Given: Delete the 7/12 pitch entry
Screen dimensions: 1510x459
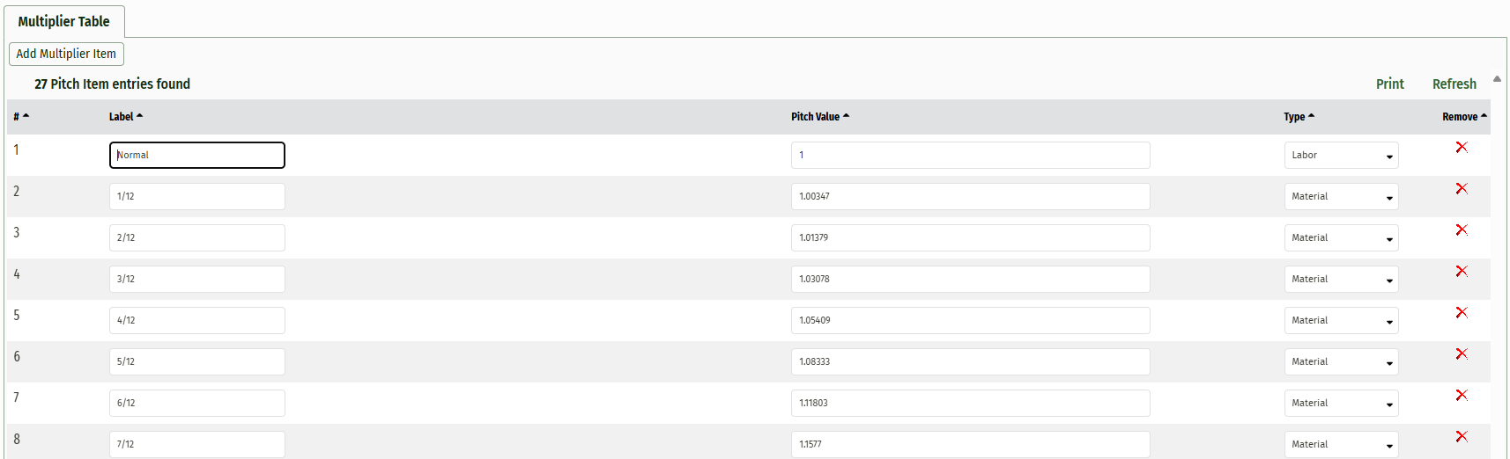Looking at the screenshot, I should tap(1461, 437).
